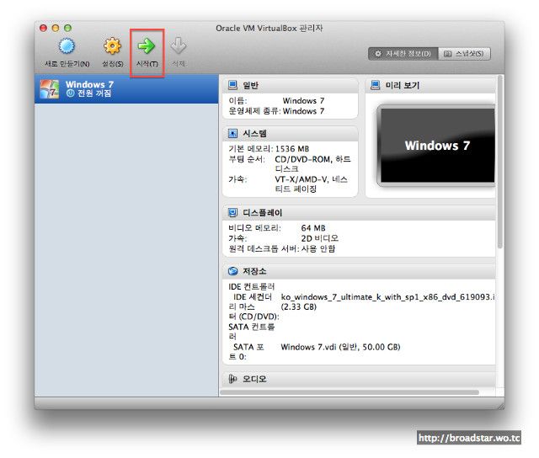Open the General (일반) section header
This screenshot has width=539, height=458.
290,85
